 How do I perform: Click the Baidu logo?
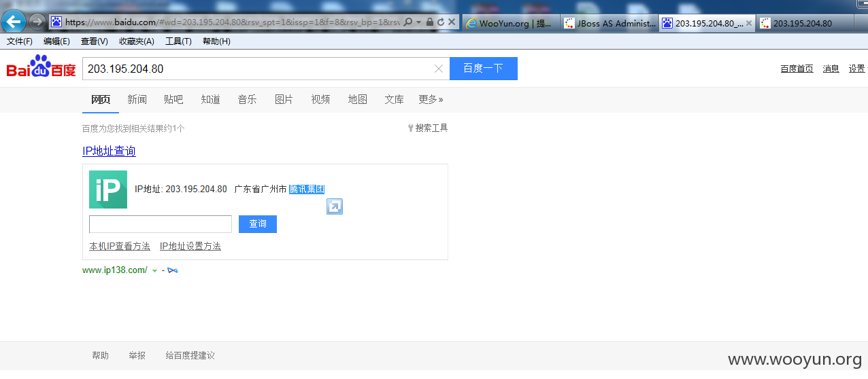[41, 67]
